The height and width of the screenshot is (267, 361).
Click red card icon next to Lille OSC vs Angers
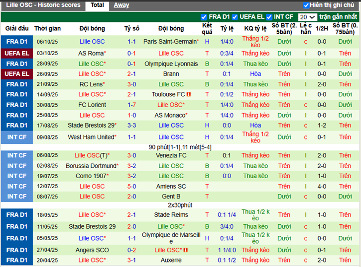point(186,250)
